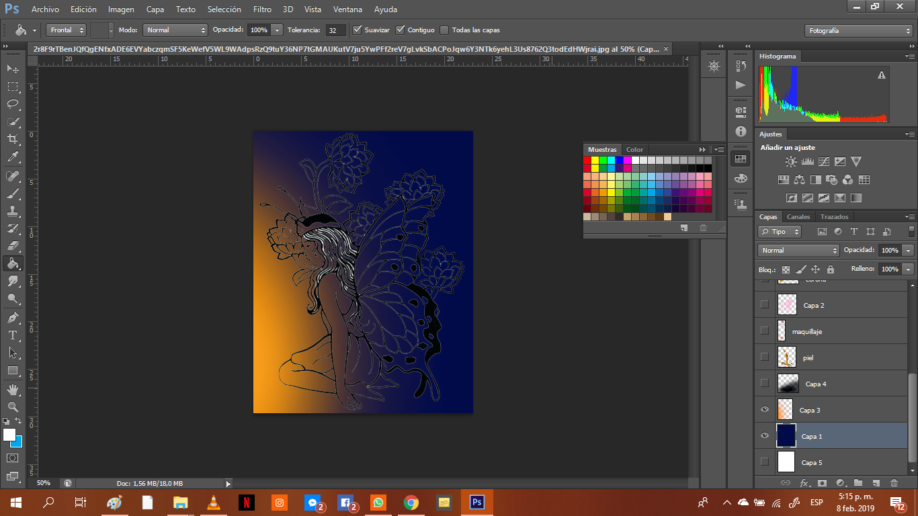Hide the Capa 3 layer
Screen dimensions: 918x516
click(764, 410)
